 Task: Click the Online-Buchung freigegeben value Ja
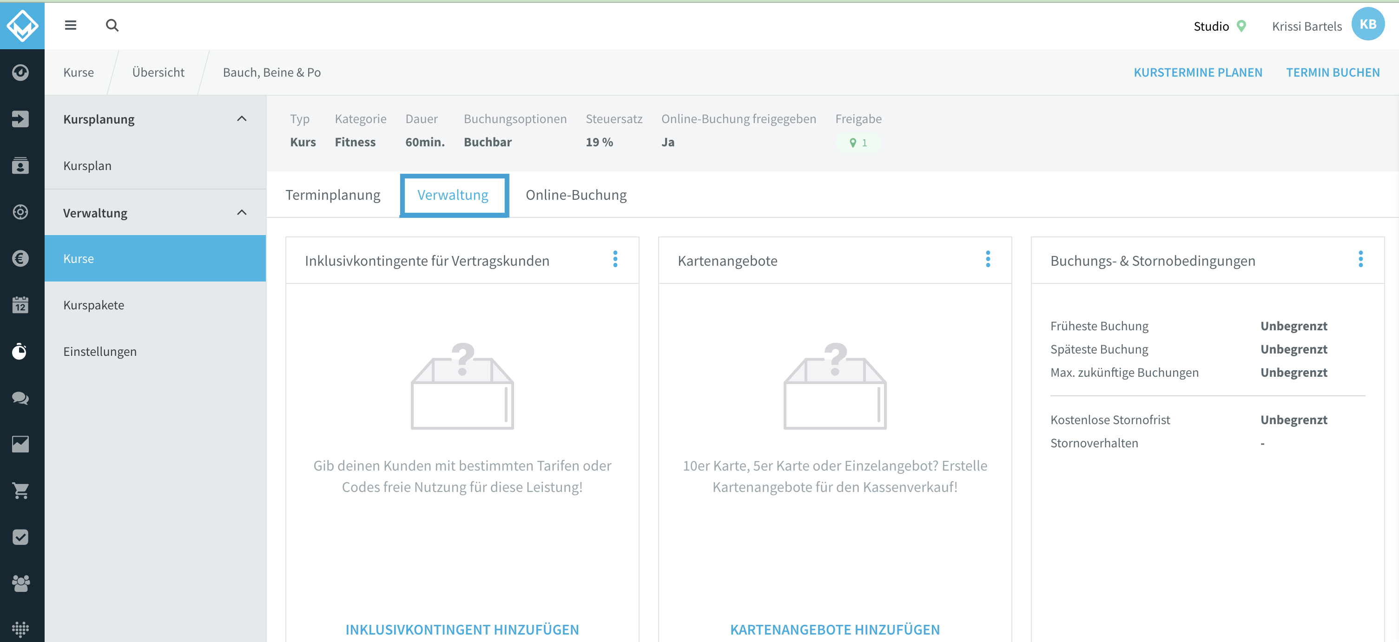668,142
